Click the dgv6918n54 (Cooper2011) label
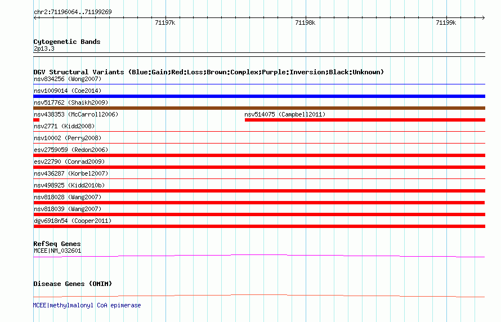 tap(73, 221)
